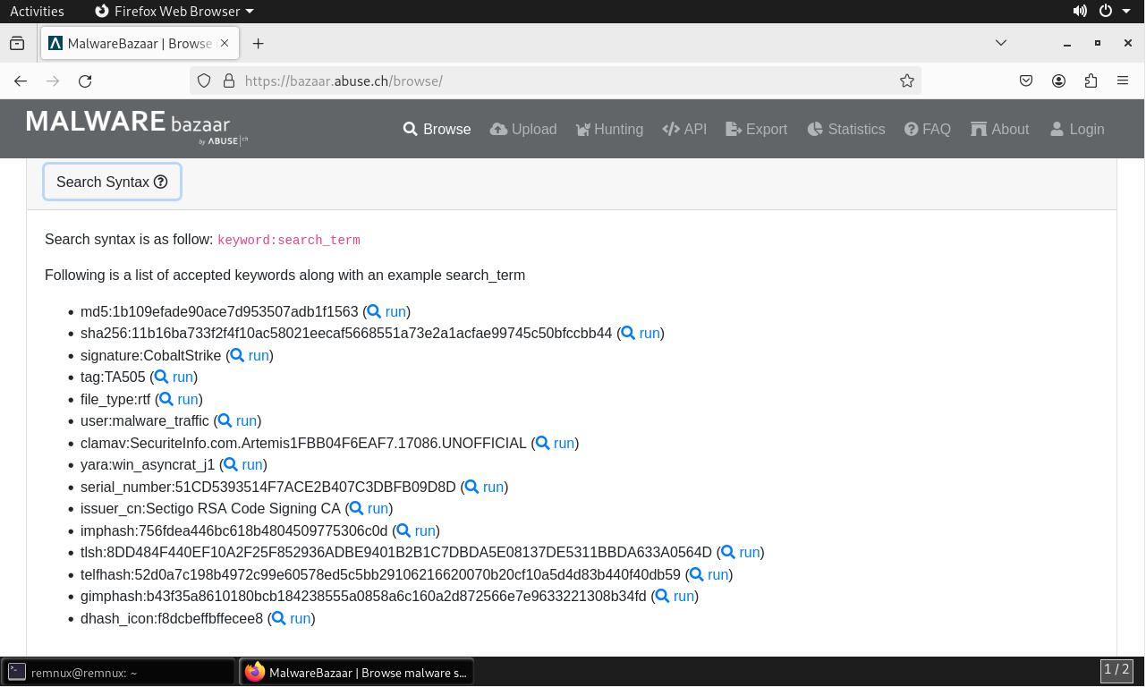
Task: Open the Firefox Web Browser title menu
Action: (x=174, y=11)
